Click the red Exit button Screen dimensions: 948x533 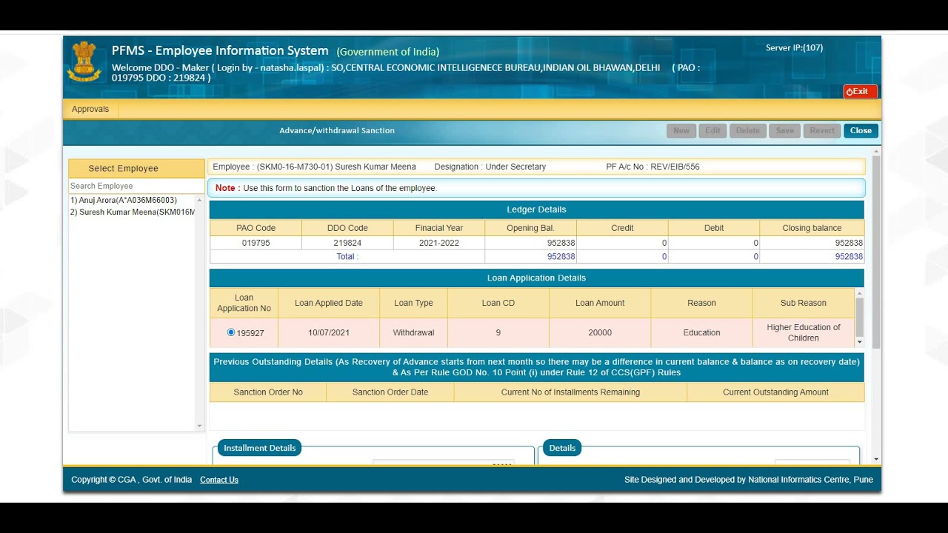[860, 92]
